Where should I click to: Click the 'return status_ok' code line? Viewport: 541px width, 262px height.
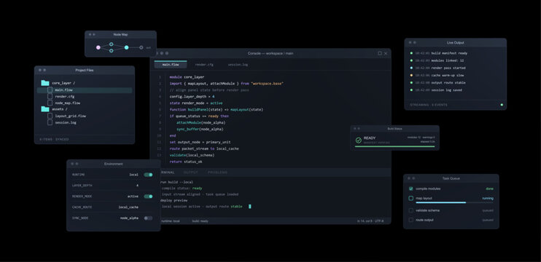[186, 162]
